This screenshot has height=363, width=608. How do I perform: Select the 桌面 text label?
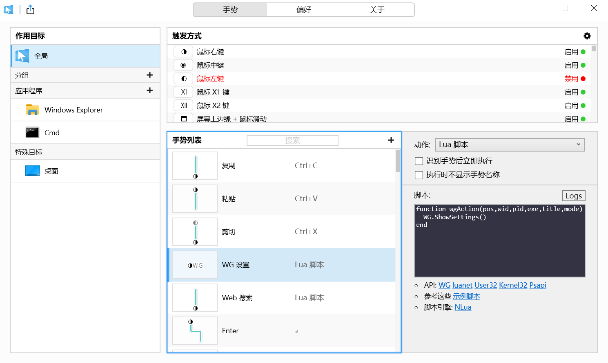pos(51,171)
